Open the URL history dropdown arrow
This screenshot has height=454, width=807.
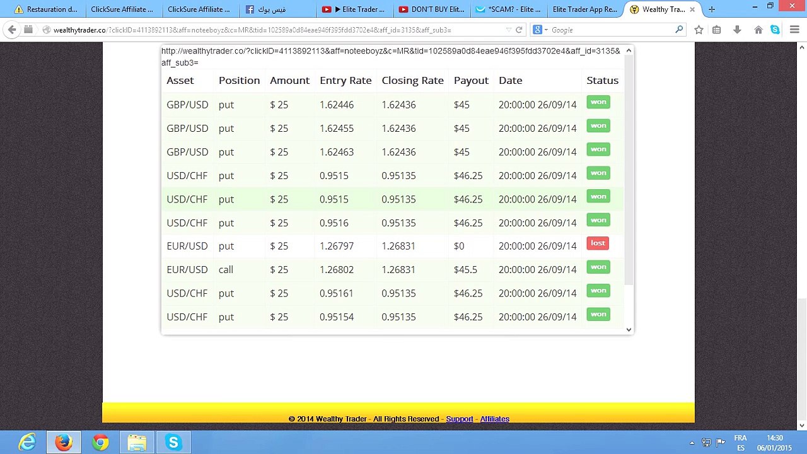coord(508,30)
